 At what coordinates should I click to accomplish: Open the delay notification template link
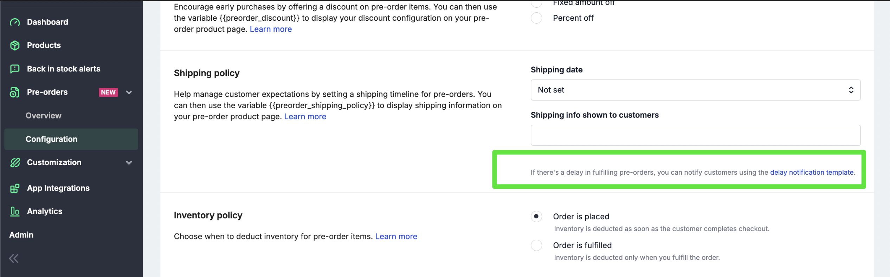click(812, 172)
